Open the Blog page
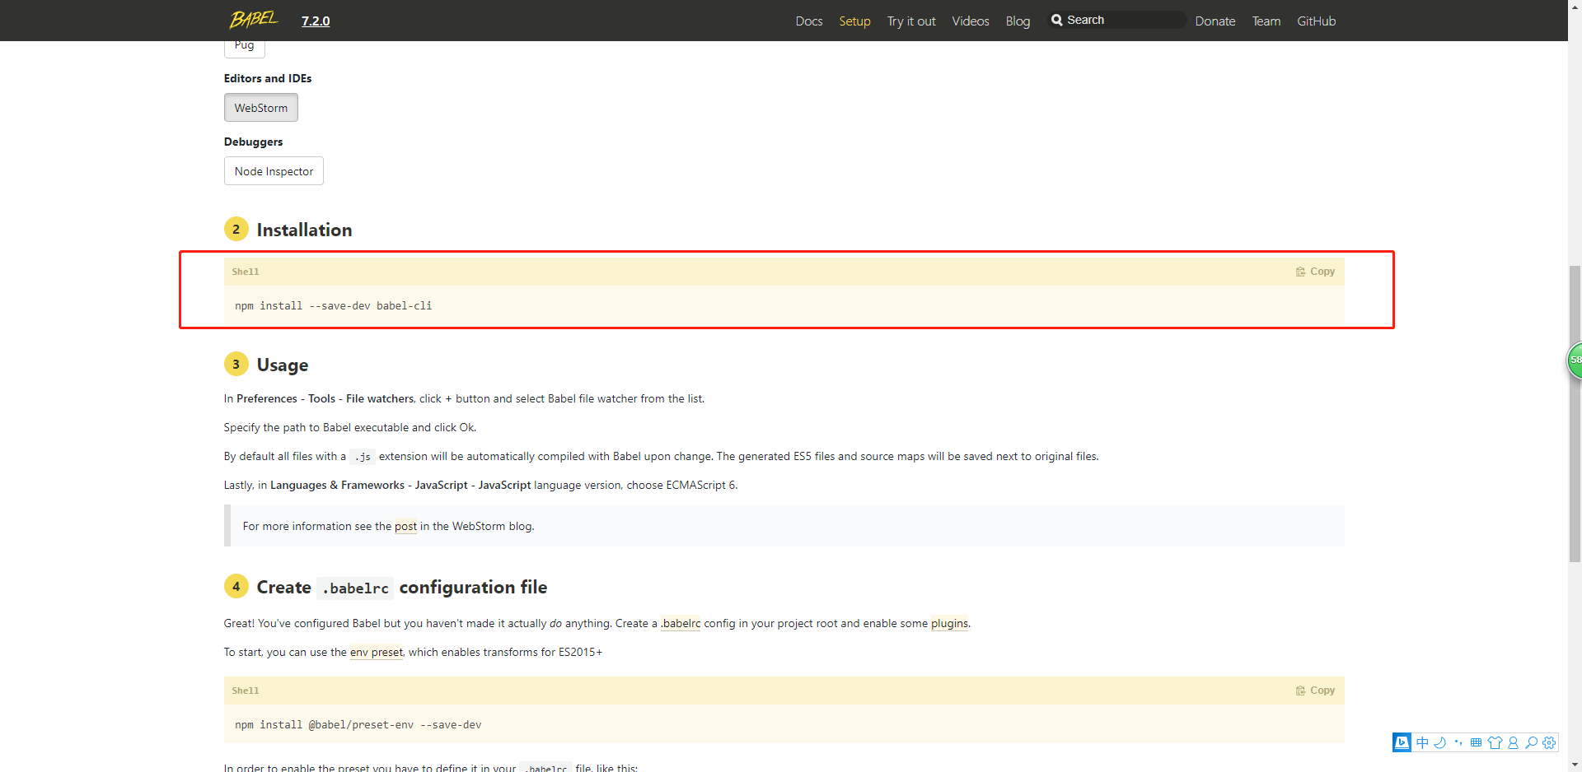Screen dimensions: 1582x772 coord(1018,21)
